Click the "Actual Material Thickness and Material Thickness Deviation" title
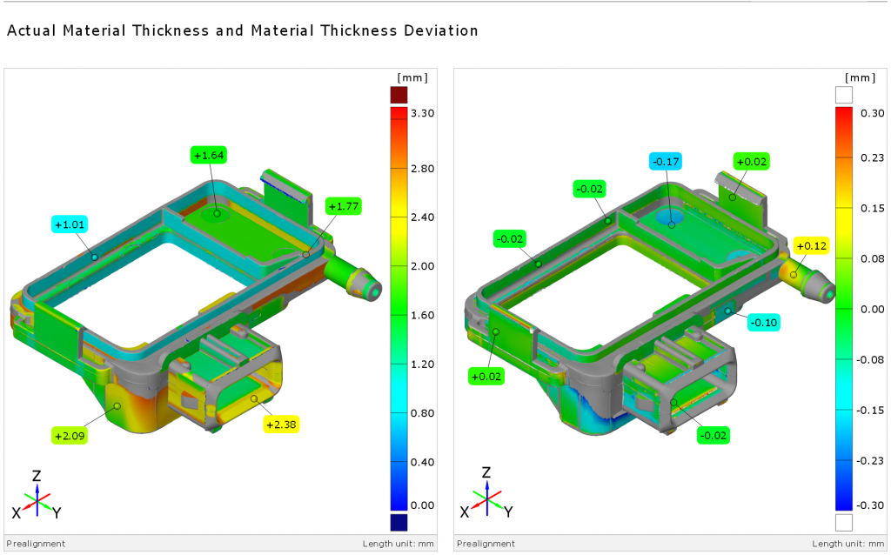The image size is (891, 555). tap(243, 30)
